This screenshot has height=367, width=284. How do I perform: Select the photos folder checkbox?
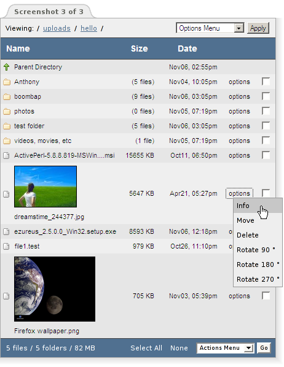(266, 111)
